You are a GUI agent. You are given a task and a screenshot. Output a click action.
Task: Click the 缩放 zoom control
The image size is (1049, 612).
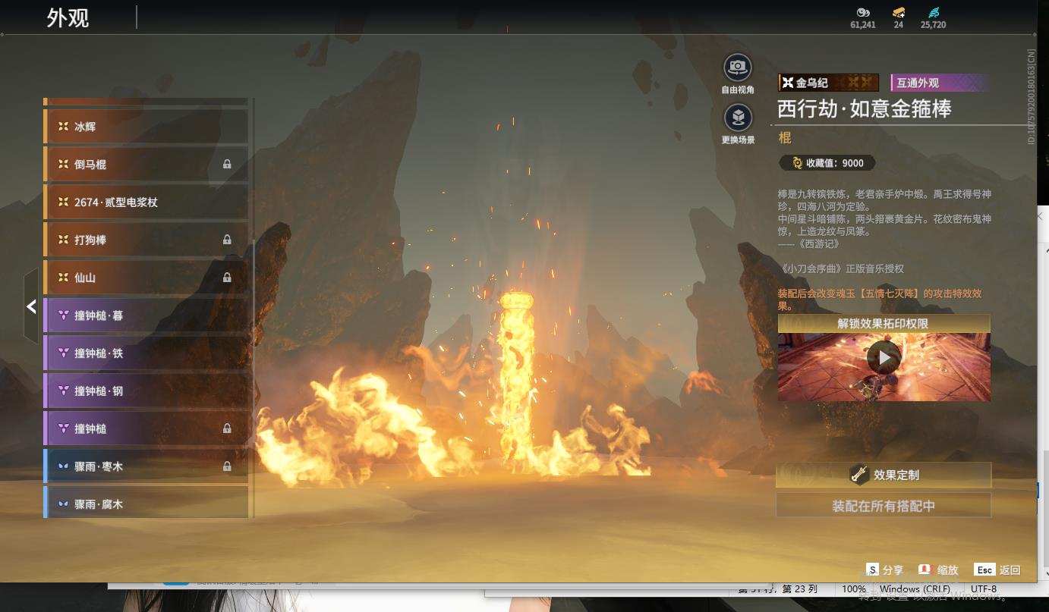coord(938,570)
